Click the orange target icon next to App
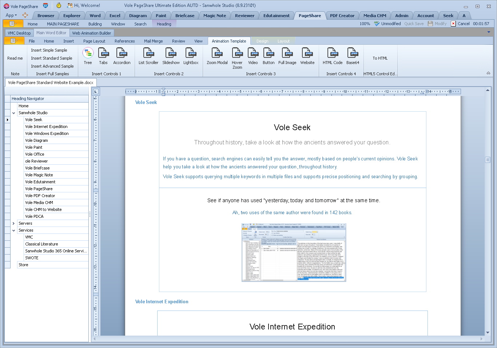Viewport: 497px width, 348px height. coord(25,15)
